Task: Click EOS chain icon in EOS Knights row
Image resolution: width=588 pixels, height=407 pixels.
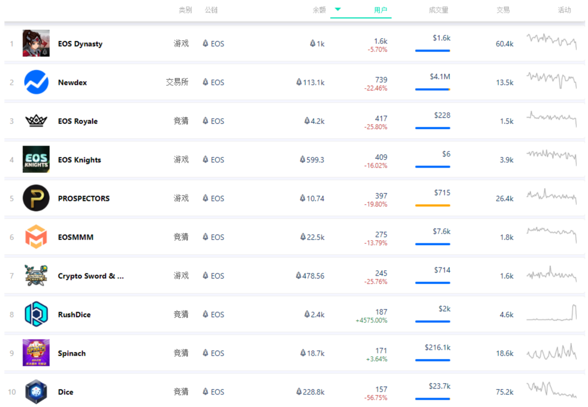Action: pos(205,159)
